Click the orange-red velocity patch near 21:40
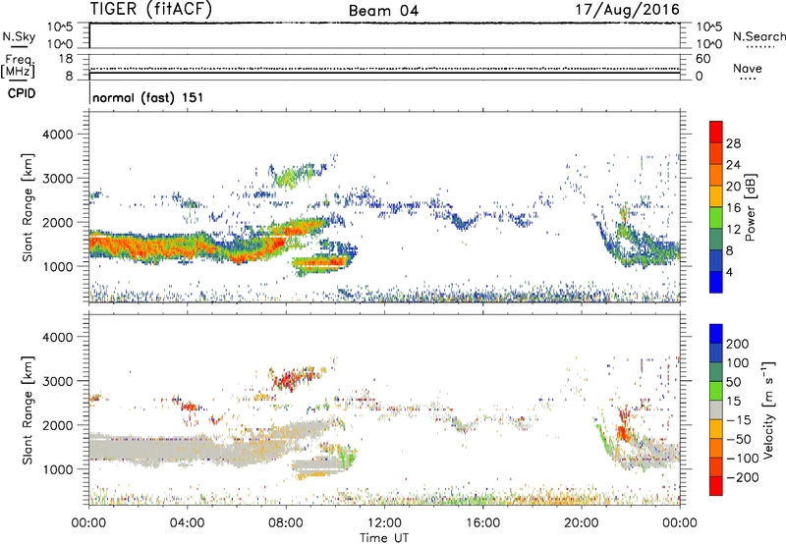This screenshot has width=786, height=544. tap(624, 432)
